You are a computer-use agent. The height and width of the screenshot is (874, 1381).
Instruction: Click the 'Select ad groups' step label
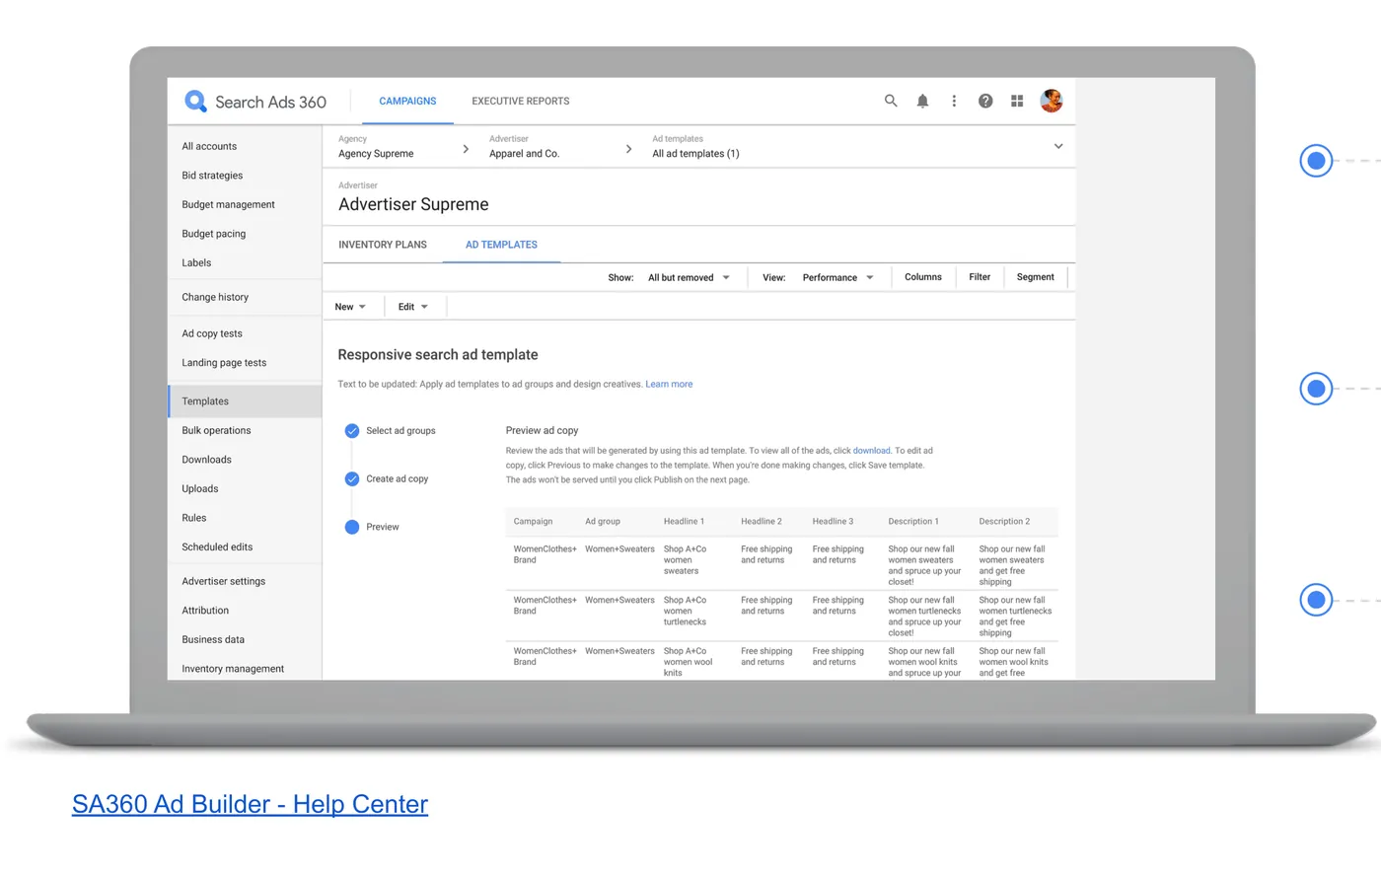(400, 431)
